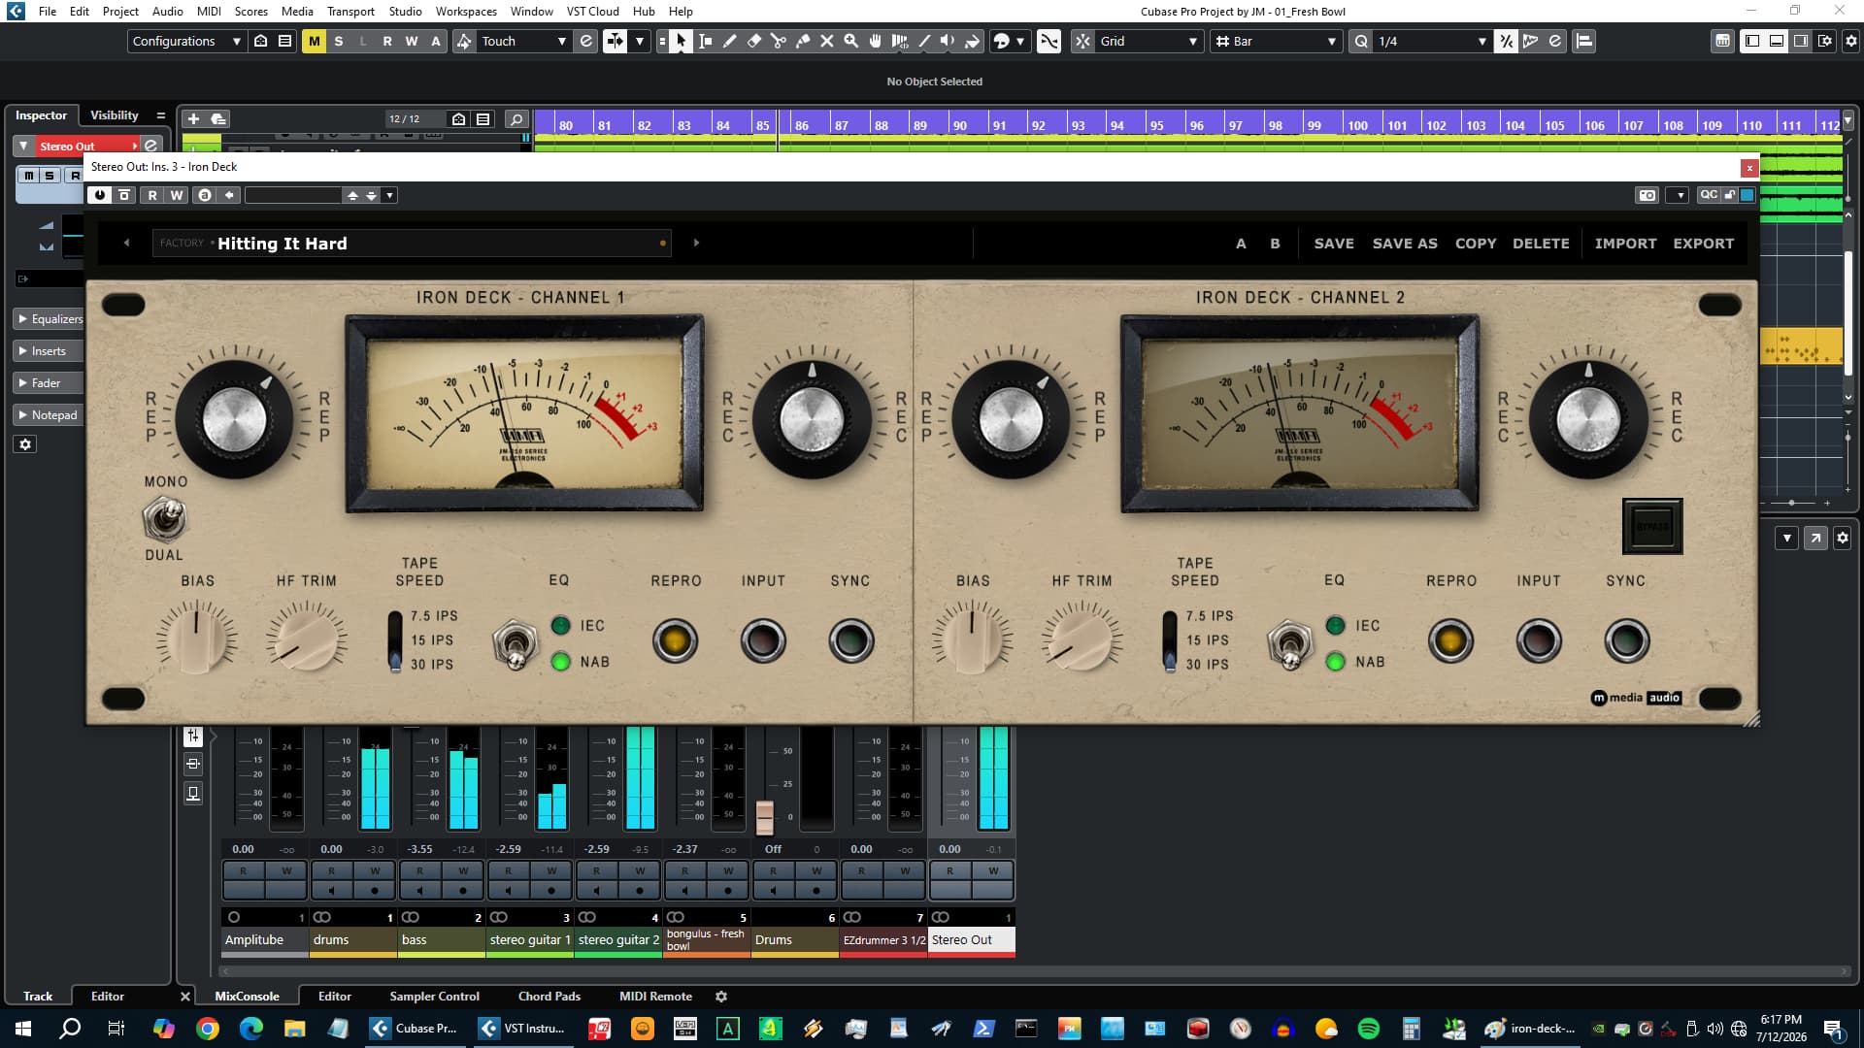Open the track list search magnifier
The height and width of the screenshot is (1048, 1864).
[x=516, y=118]
